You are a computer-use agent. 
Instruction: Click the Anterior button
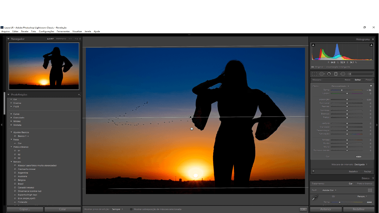tap(326, 209)
